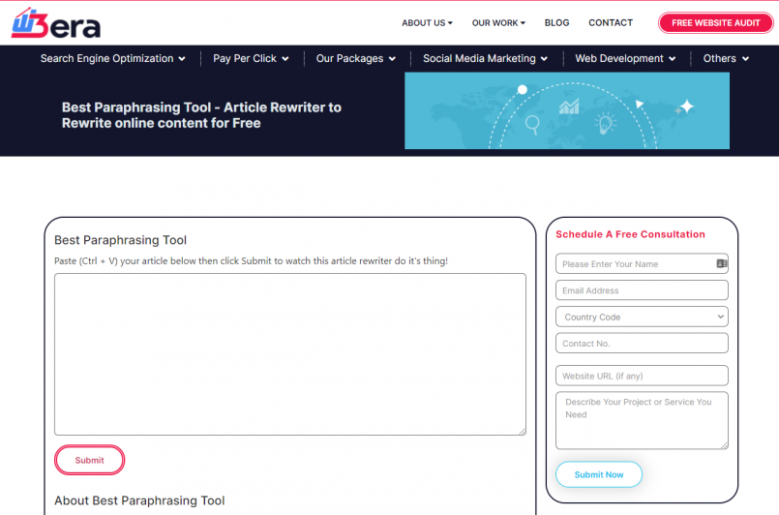Focus the Contact No. field
This screenshot has width=779, height=515.
[x=642, y=344]
